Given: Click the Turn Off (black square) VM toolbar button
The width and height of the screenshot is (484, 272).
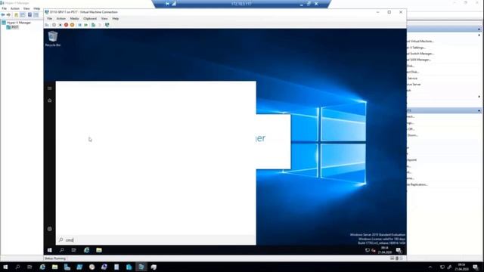Looking at the screenshot, I should [x=60, y=25].
